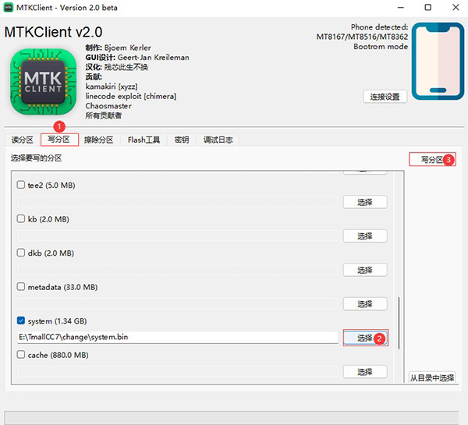This screenshot has height=425, width=468.
Task: Open 连接设置 connection settings
Action: click(385, 97)
